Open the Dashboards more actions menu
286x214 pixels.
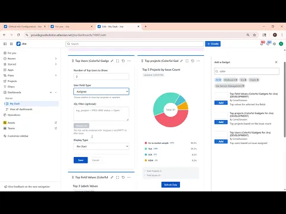click(56, 92)
